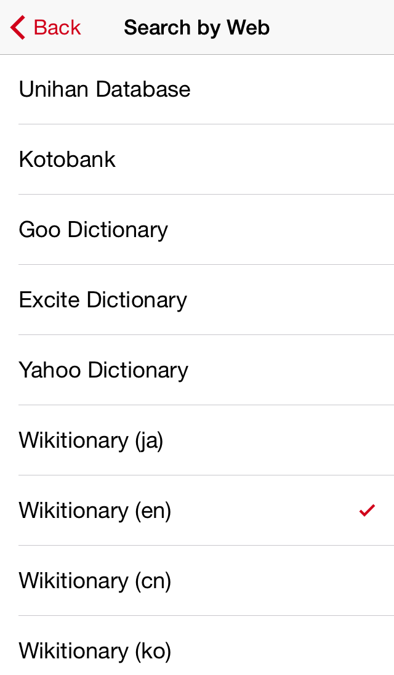Pick Wikitionary (ko) at the bottom
The height and width of the screenshot is (675, 394).
(x=95, y=651)
